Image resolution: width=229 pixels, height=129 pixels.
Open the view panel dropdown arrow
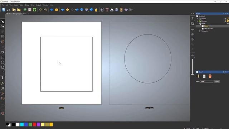tap(192, 14)
